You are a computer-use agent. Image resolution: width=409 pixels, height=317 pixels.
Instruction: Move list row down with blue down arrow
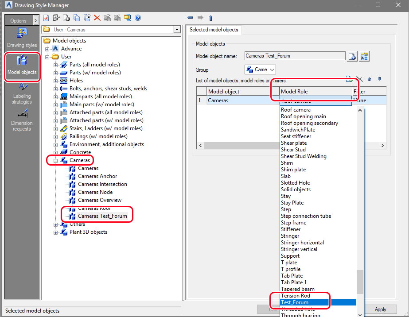379,79
